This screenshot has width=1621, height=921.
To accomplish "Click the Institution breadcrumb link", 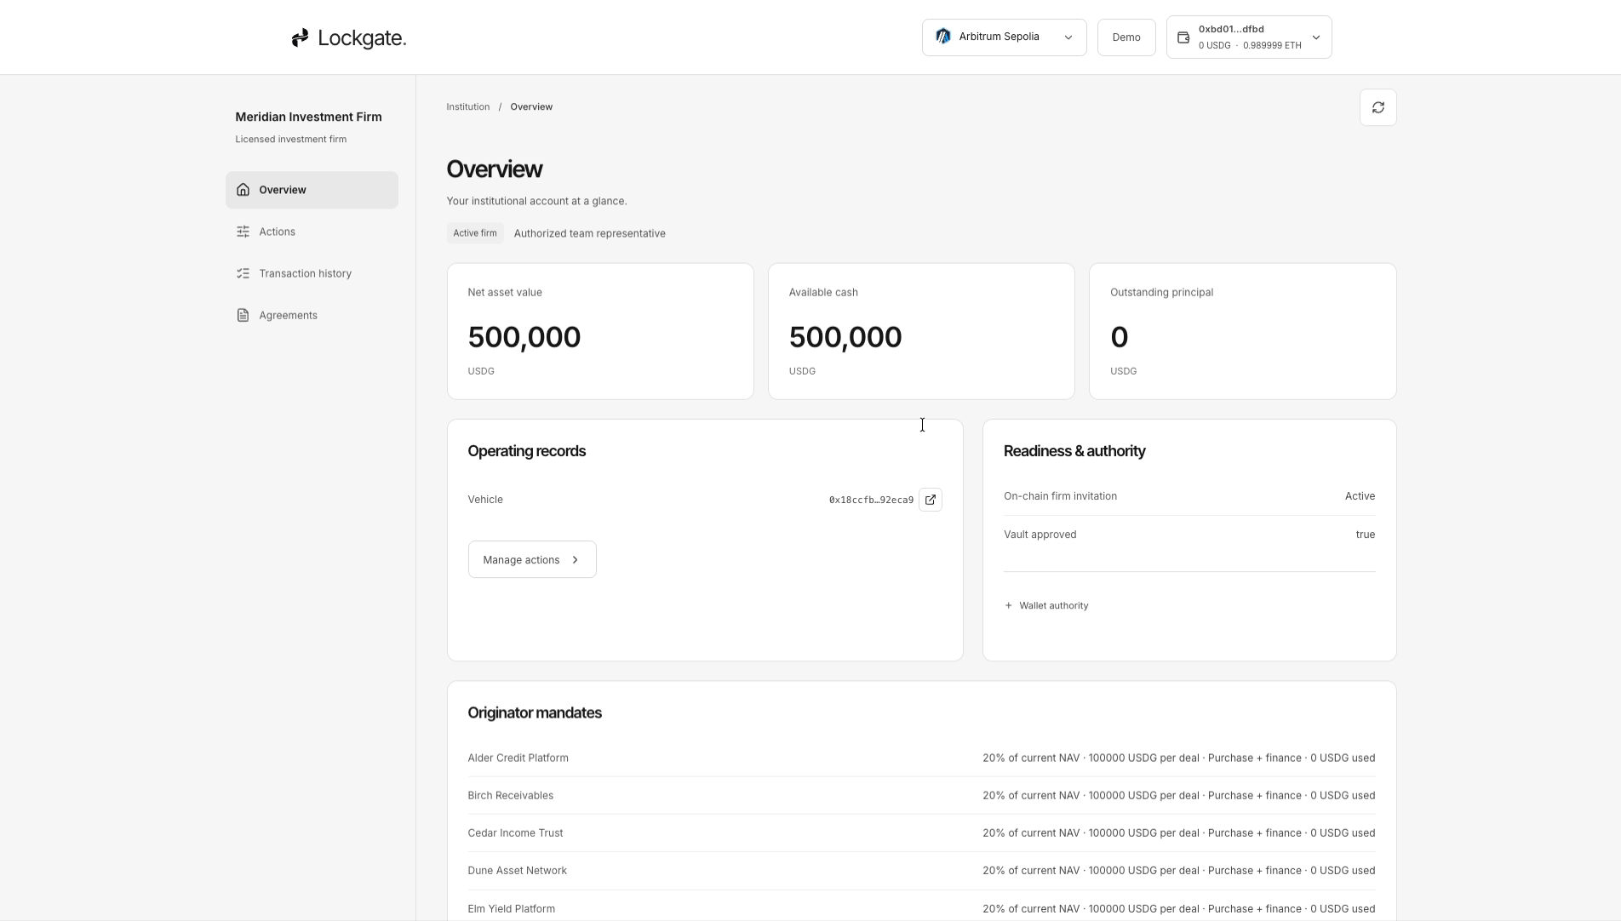I will click(x=467, y=106).
